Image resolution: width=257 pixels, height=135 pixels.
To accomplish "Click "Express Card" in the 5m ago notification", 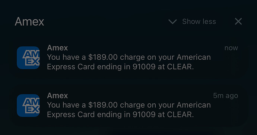I will click(x=71, y=115).
